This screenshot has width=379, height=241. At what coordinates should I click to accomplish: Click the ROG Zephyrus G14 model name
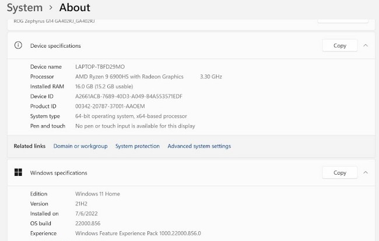[54, 22]
